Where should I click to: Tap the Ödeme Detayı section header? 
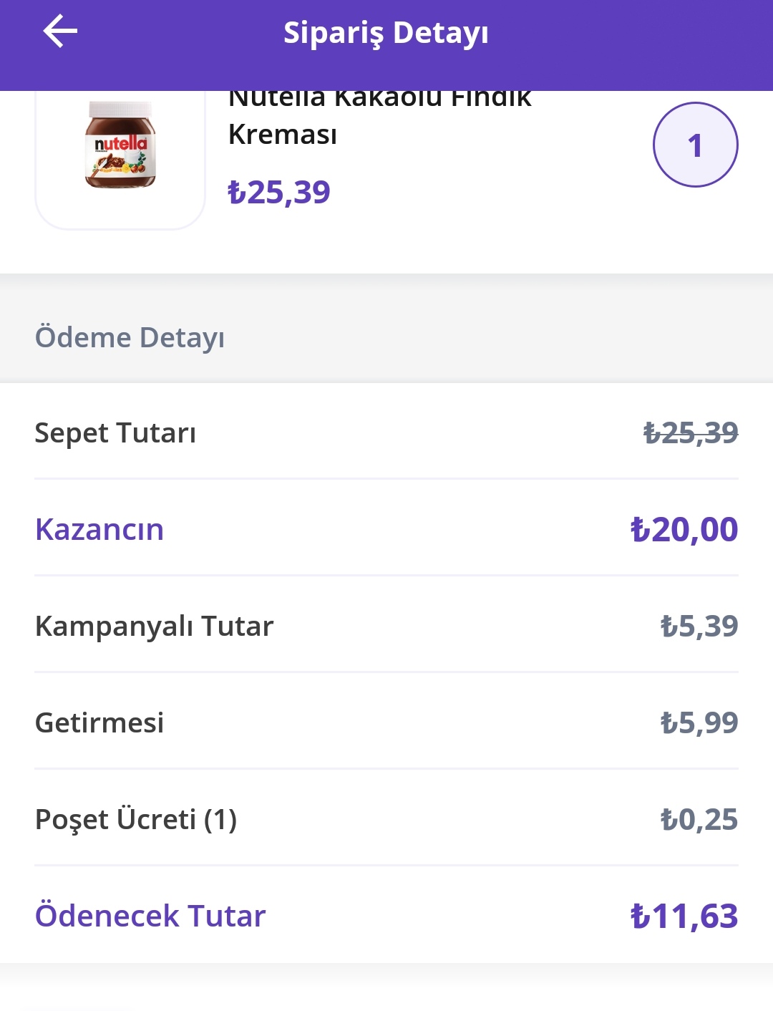tap(130, 337)
